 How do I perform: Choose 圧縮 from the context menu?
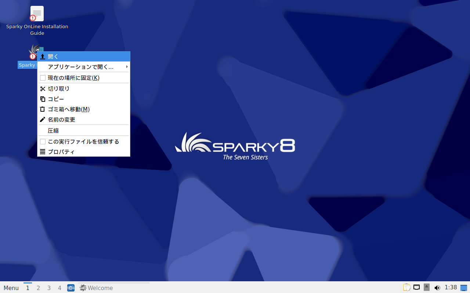coord(84,131)
